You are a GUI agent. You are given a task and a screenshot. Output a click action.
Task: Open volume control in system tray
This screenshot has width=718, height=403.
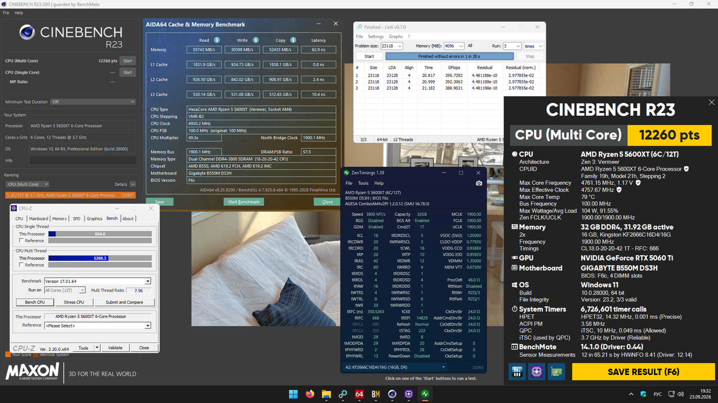(681, 394)
